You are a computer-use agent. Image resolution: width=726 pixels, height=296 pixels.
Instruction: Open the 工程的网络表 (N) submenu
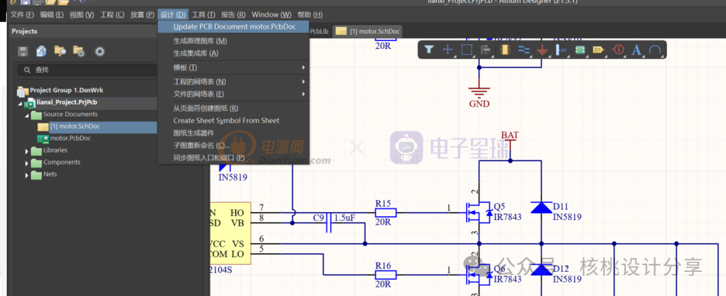(233, 82)
